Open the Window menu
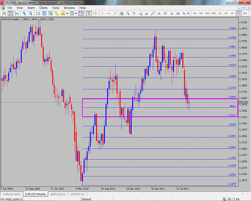The image size is (251, 201). tap(69, 8)
